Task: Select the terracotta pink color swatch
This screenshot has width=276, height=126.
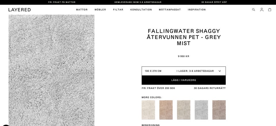Action: pos(166,110)
